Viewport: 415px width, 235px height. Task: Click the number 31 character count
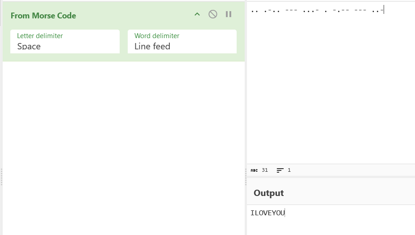[x=265, y=170]
